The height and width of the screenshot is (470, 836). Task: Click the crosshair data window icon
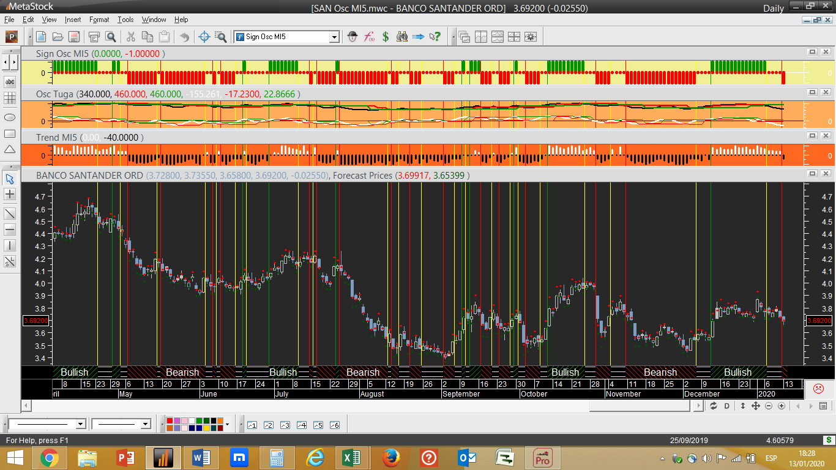(x=205, y=37)
